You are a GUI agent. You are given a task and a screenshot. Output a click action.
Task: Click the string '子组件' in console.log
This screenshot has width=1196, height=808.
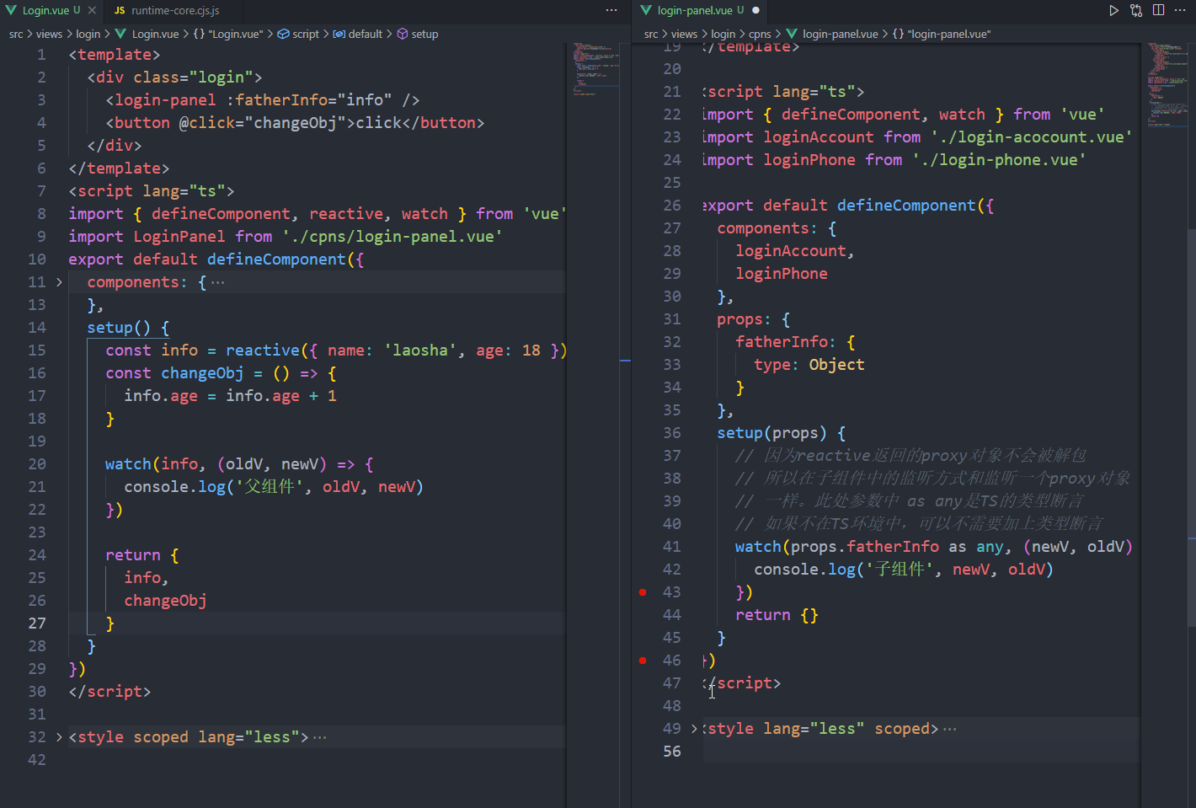pos(899,570)
